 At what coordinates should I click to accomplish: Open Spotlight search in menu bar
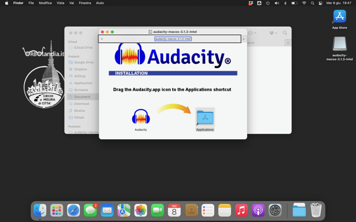click(x=313, y=3)
